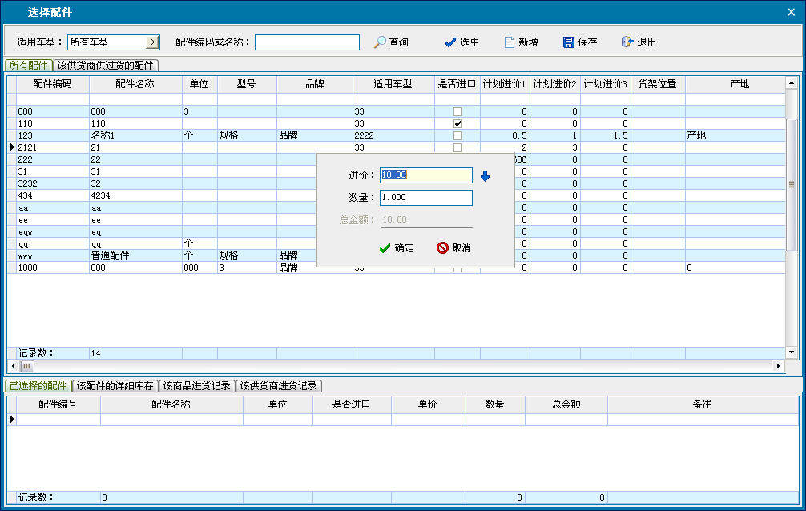
Task: Switch to 该供货商供过货的配件 tab
Action: point(106,66)
